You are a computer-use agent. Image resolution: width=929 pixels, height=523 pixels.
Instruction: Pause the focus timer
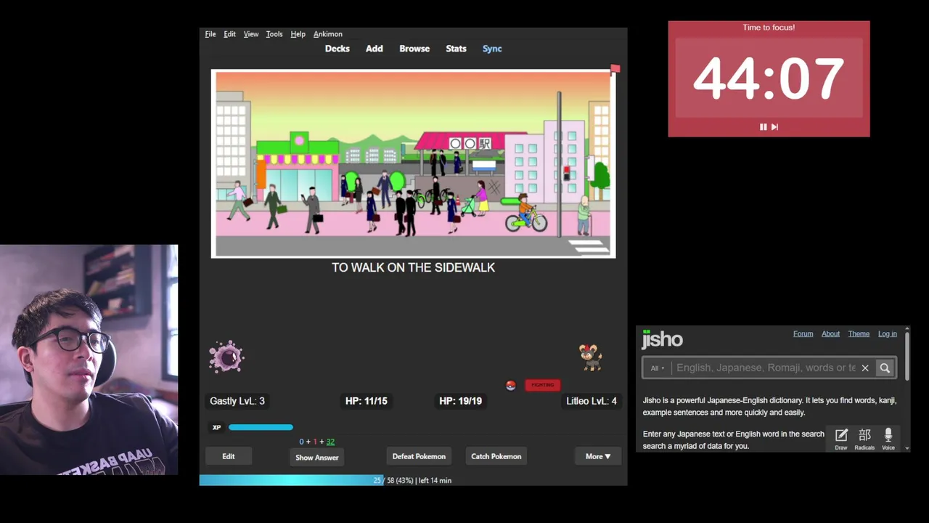[x=763, y=127]
